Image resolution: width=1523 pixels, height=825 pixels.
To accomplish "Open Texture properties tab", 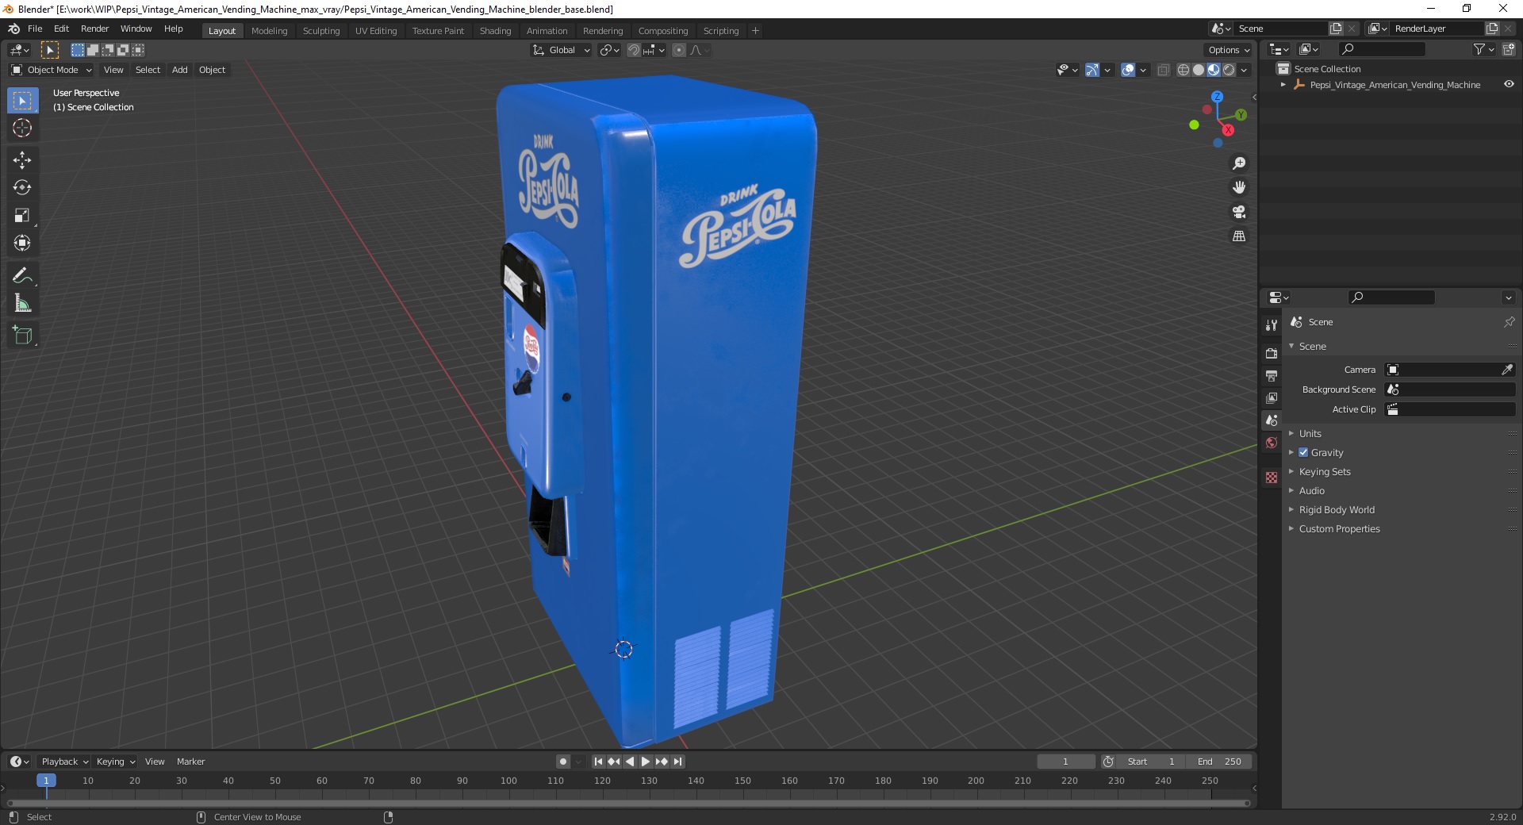I will [1272, 478].
